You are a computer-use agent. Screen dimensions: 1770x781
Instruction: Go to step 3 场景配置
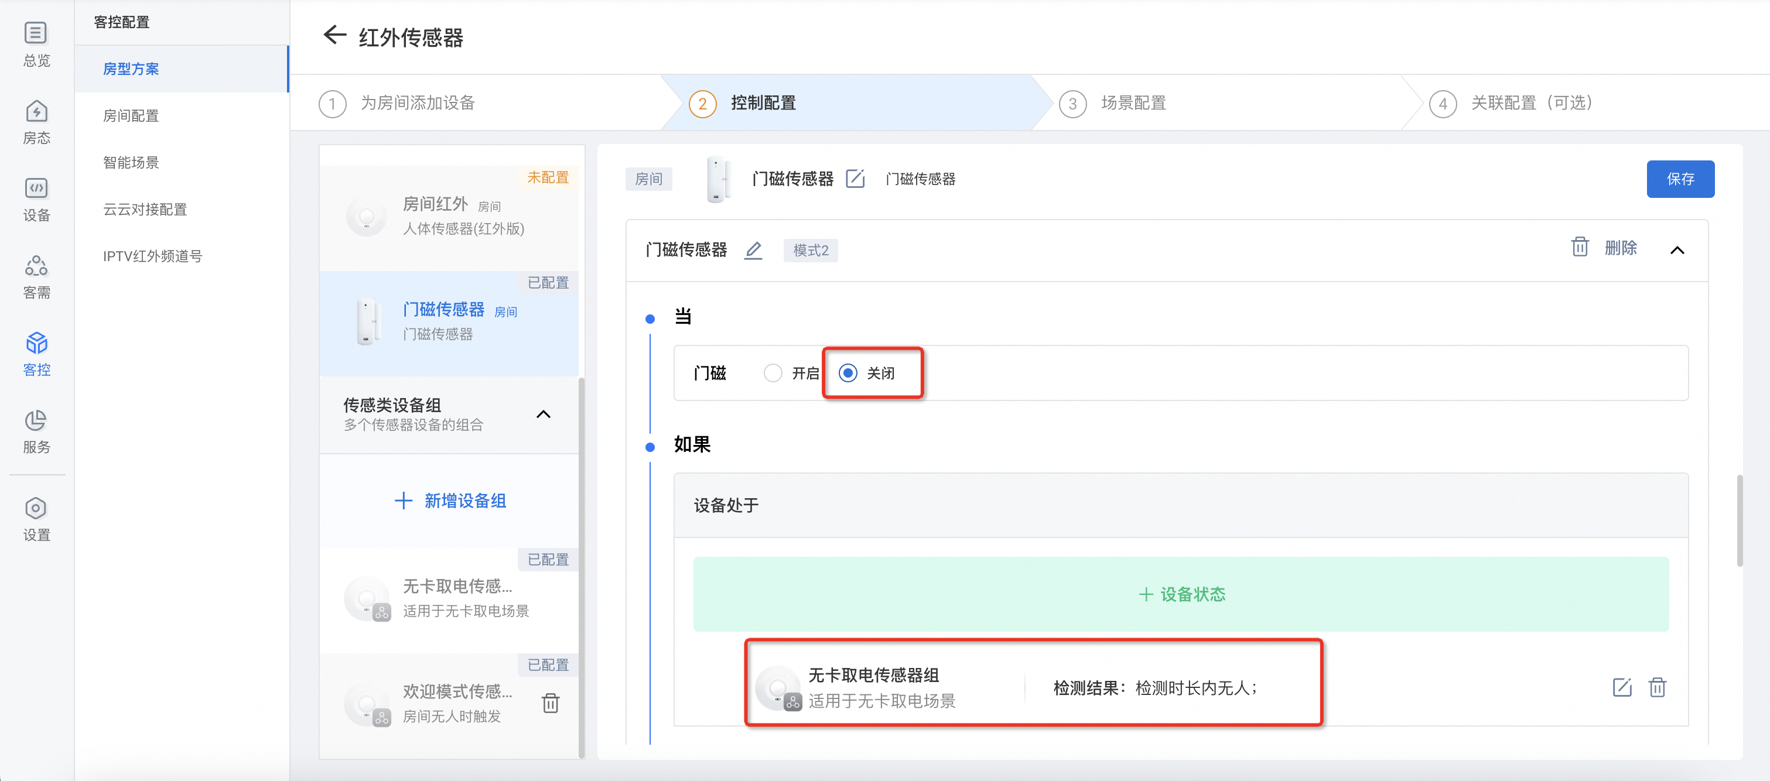point(1113,103)
